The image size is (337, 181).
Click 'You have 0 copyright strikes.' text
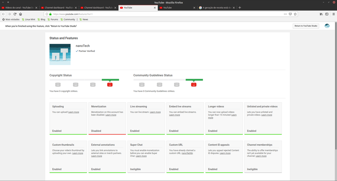(x=64, y=91)
